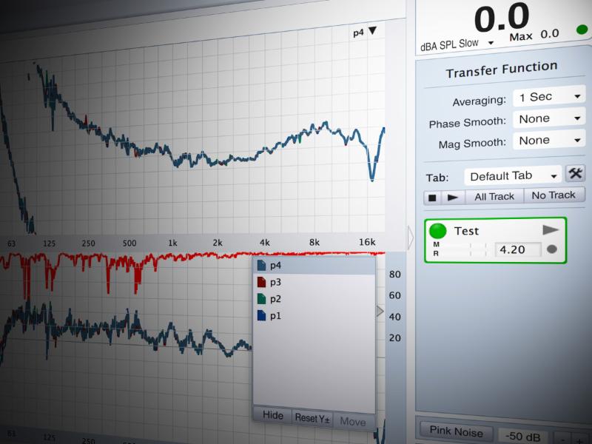Click the Hide button below trace list
This screenshot has width=592, height=444.
[x=272, y=416]
